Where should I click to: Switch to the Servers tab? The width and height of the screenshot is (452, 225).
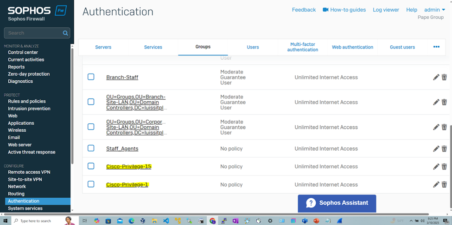(103, 47)
